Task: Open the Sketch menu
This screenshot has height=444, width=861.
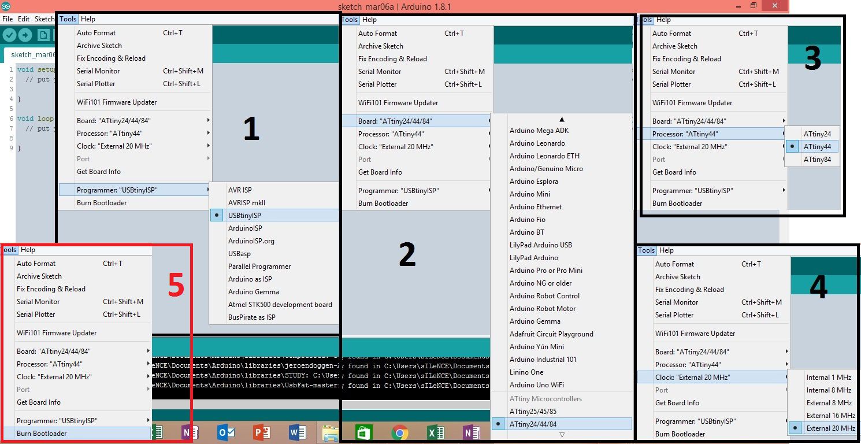Action: click(44, 19)
